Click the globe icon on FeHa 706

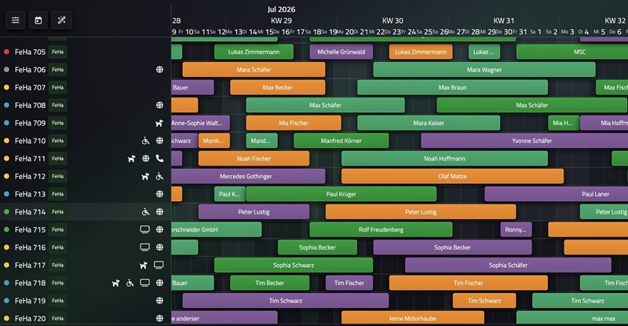point(159,70)
